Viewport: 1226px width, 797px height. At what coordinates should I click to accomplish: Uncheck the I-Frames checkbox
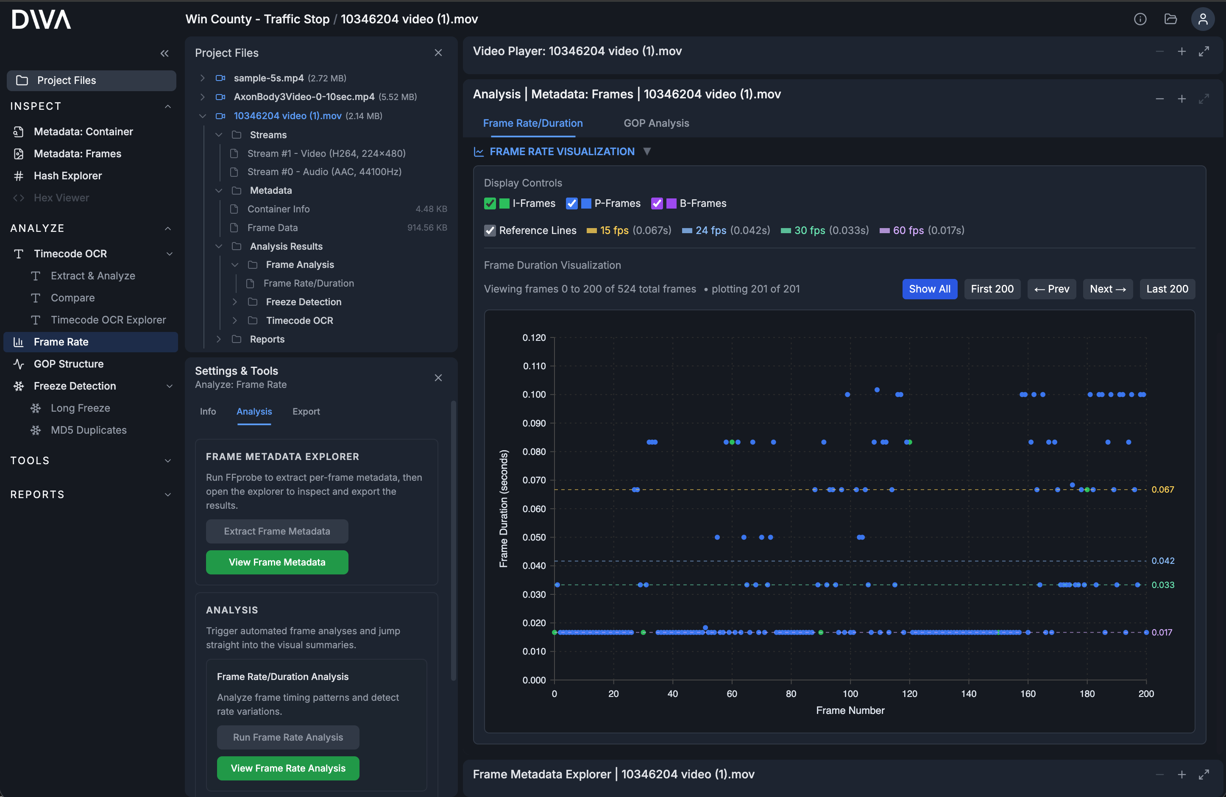point(489,203)
